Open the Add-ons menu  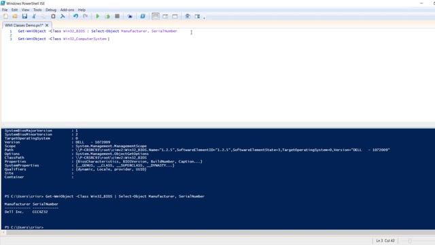(x=67, y=10)
